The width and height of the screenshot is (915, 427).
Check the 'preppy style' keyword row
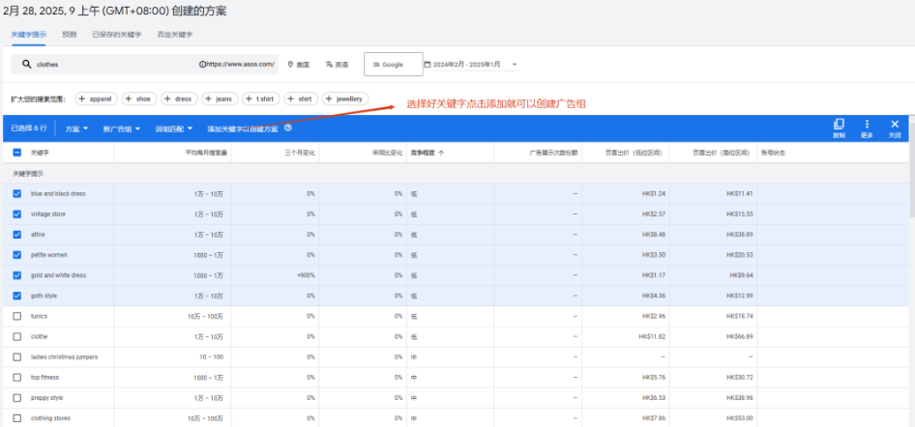point(17,398)
